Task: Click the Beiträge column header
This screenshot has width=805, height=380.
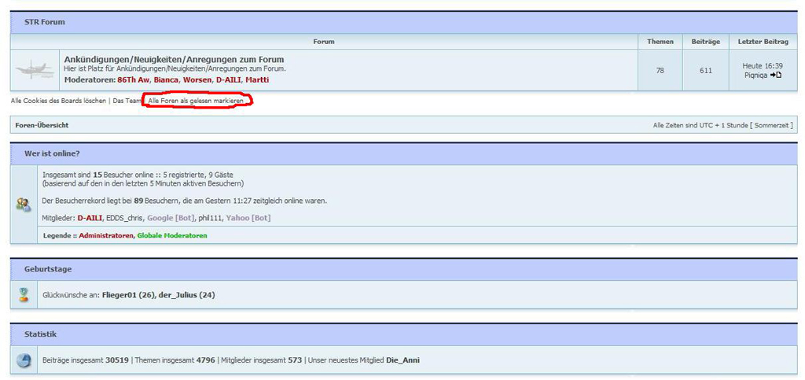Action: click(x=705, y=42)
